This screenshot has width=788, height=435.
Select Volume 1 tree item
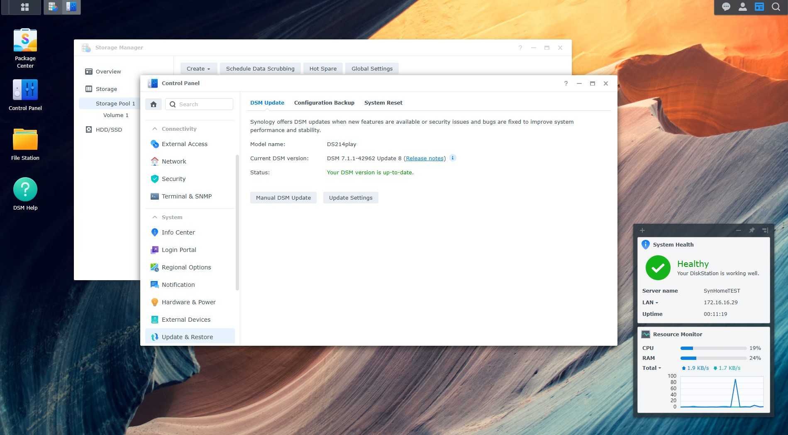pyautogui.click(x=116, y=115)
